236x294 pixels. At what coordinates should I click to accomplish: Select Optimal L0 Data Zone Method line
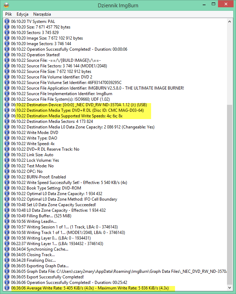[64, 199]
